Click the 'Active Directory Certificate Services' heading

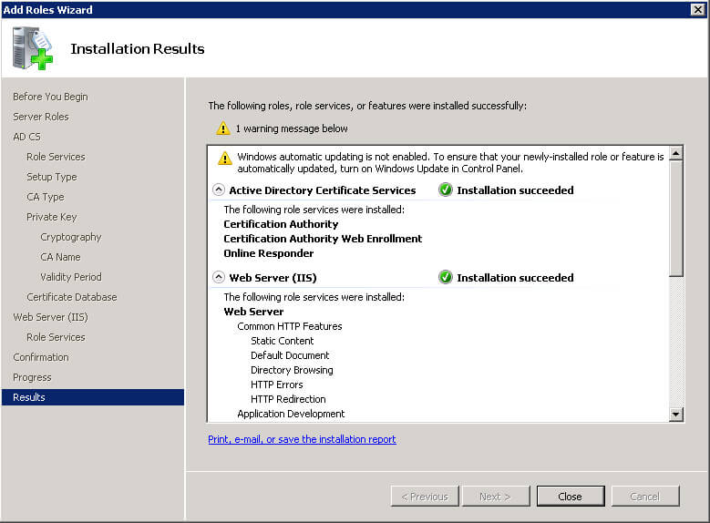pos(323,190)
